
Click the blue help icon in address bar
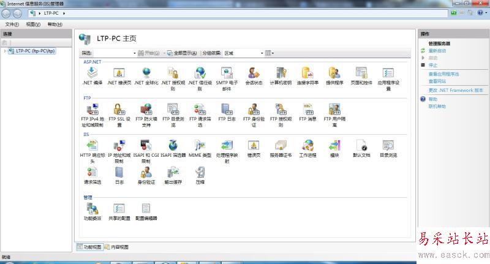click(x=480, y=13)
